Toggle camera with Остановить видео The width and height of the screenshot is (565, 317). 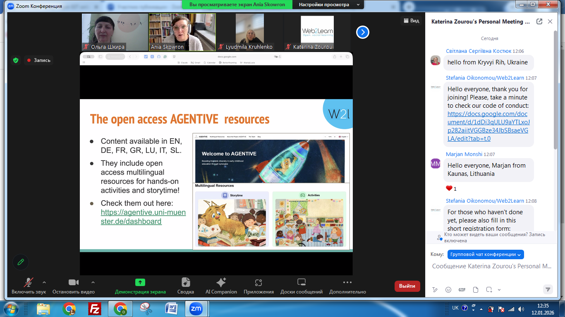74,286
